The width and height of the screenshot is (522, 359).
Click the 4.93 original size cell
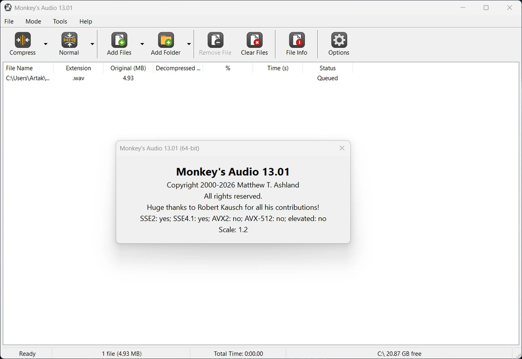coord(128,78)
